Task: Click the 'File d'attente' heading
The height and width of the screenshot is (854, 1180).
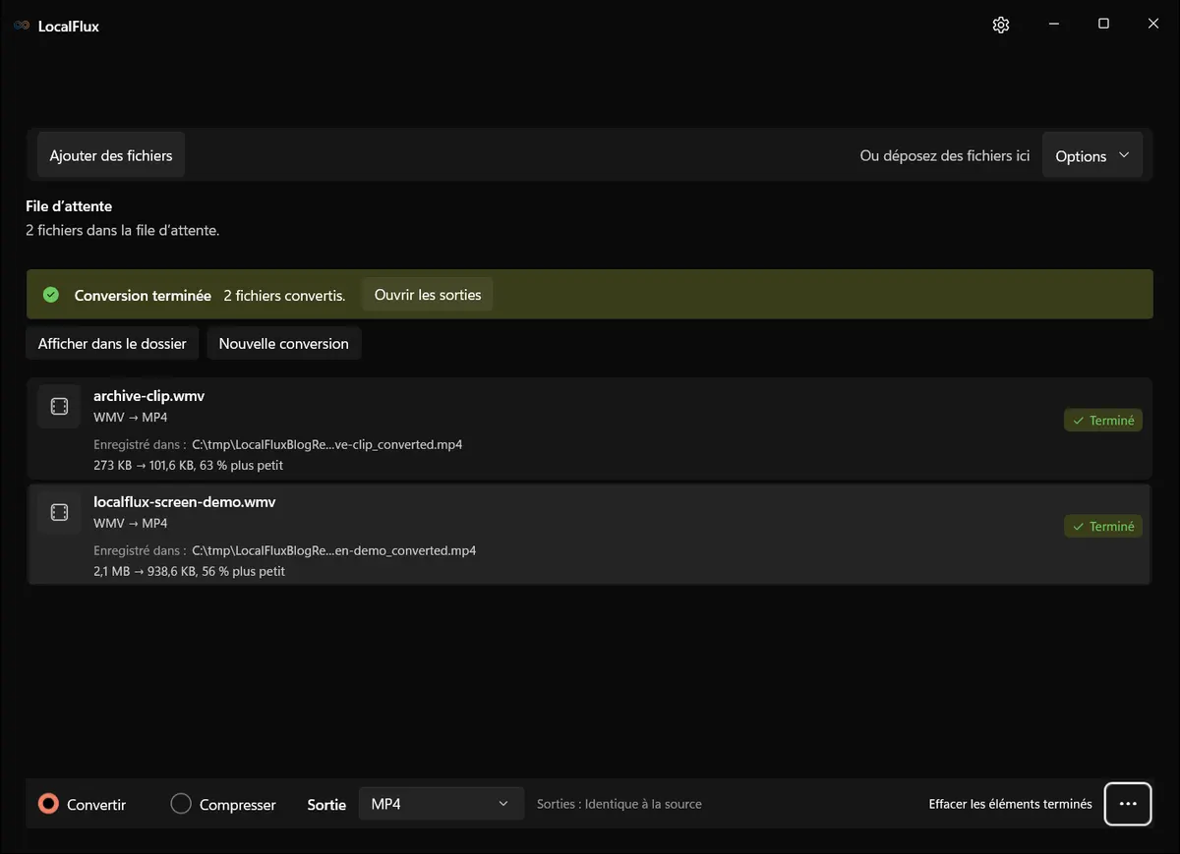Action: pos(69,206)
